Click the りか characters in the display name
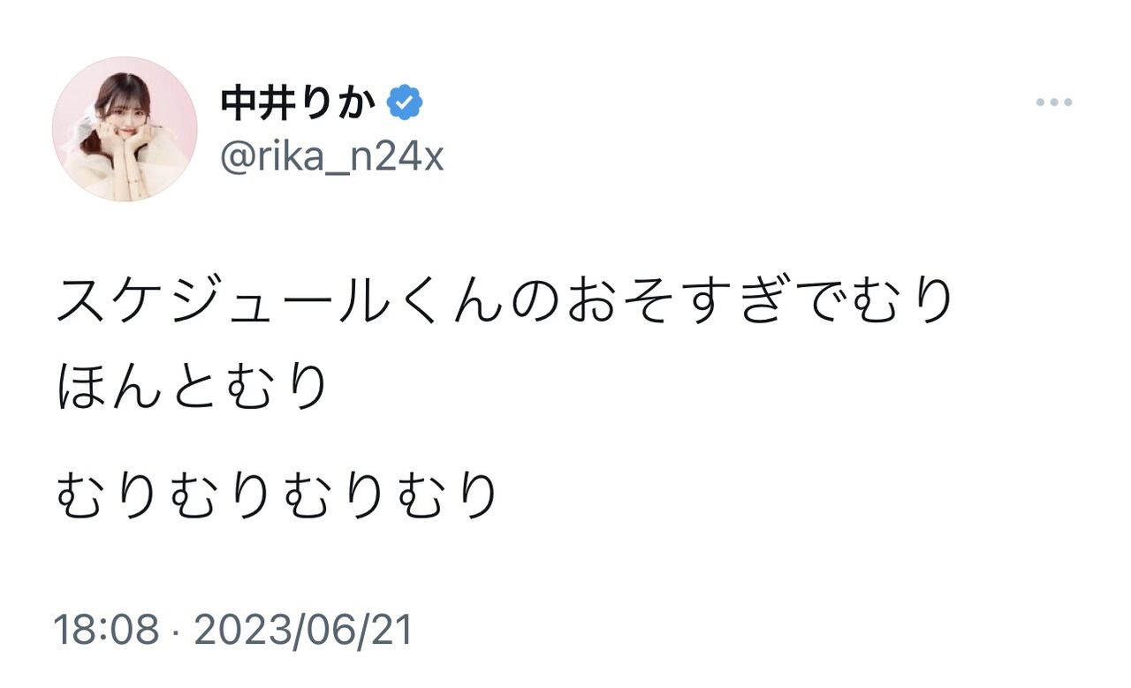Screen dimensions: 1131x688 coord(339,105)
